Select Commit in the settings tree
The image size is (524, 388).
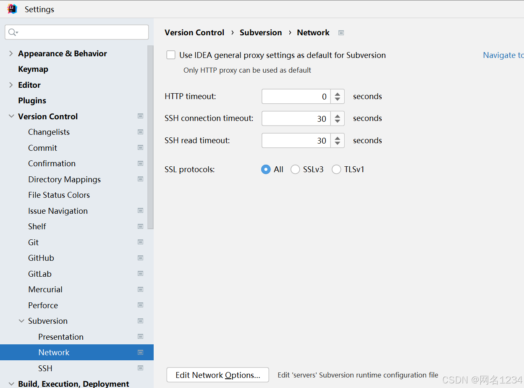pos(42,148)
